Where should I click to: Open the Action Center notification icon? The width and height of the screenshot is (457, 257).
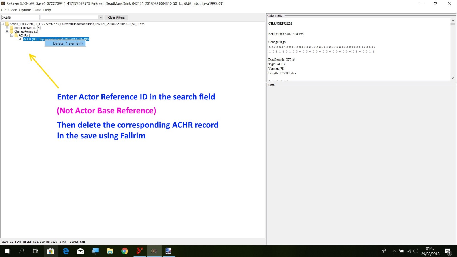pyautogui.click(x=448, y=251)
